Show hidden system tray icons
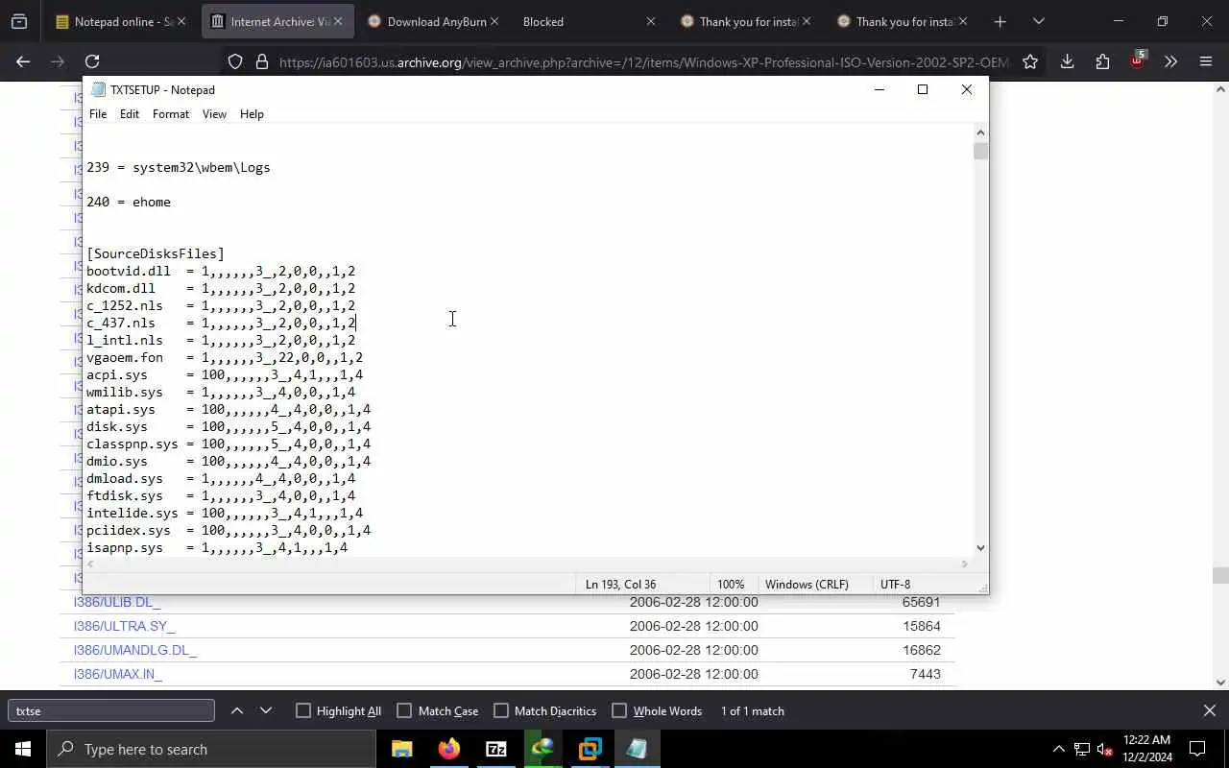 (x=1059, y=749)
